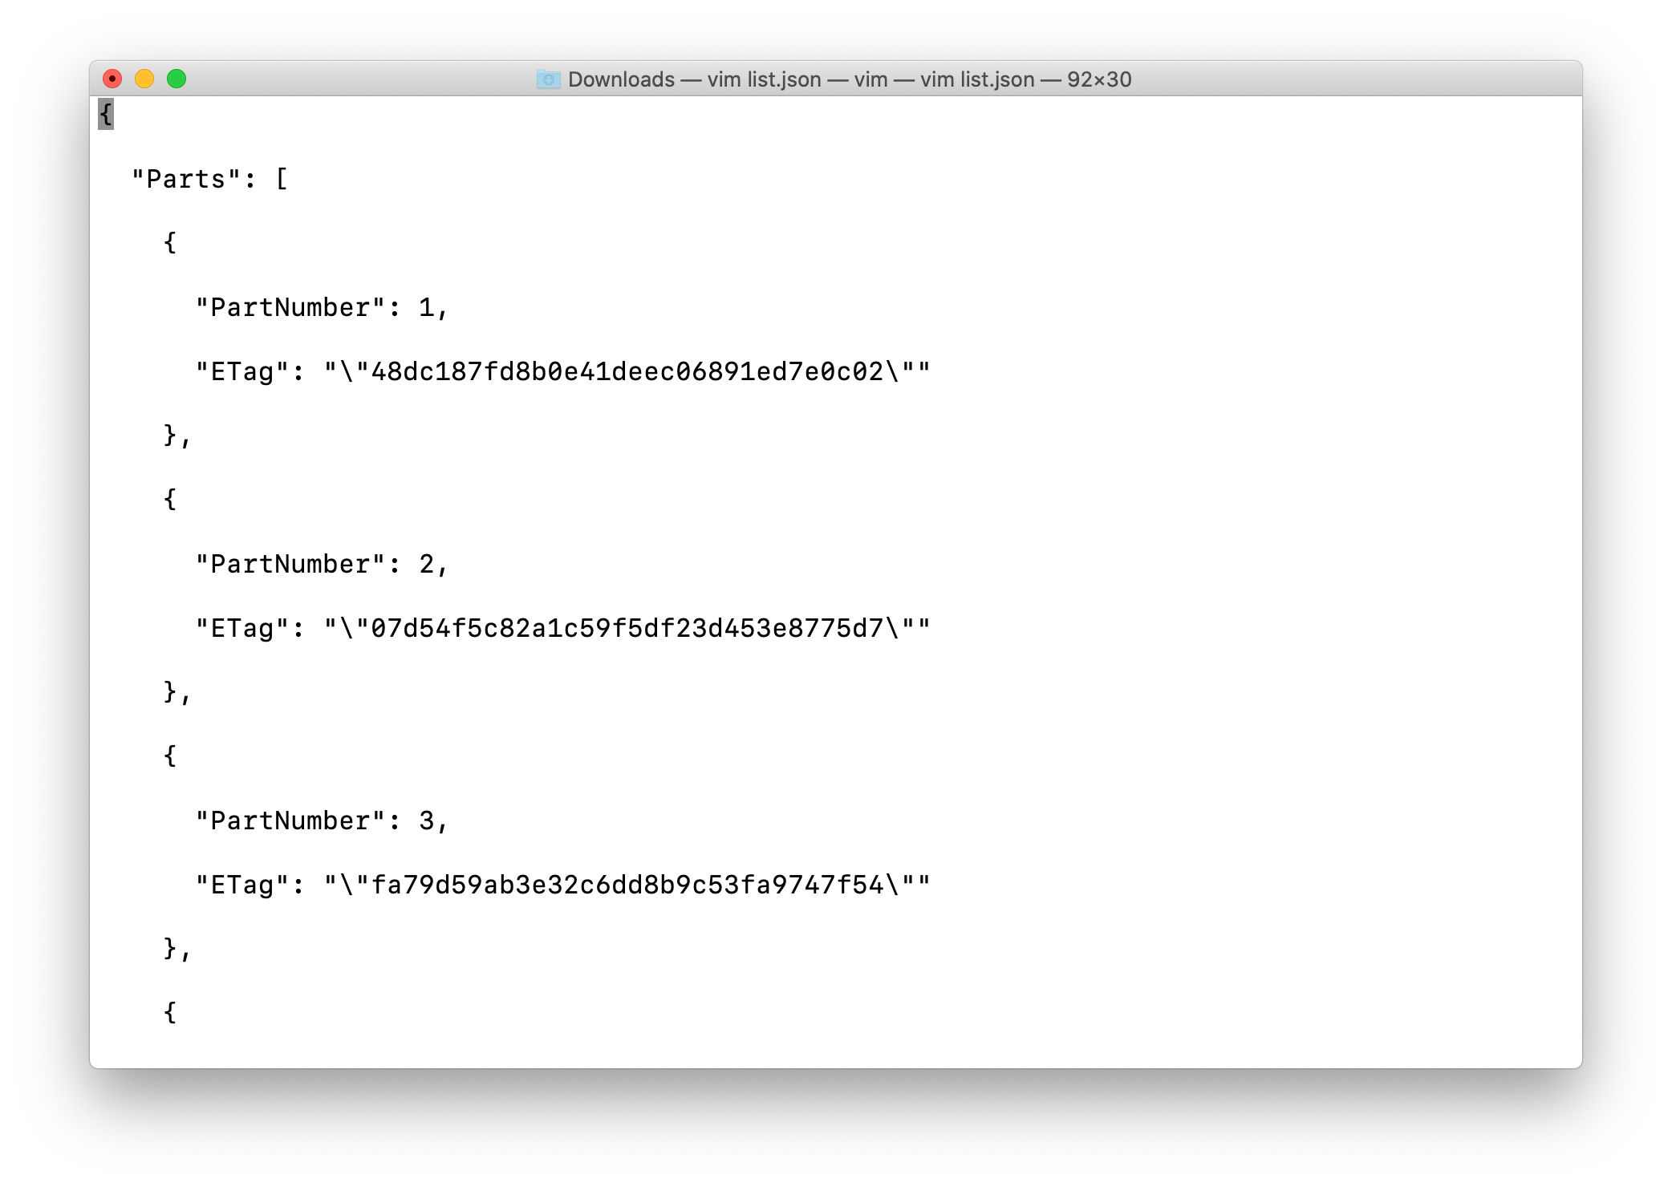Click the opening brace before PartNumber 1
Image resolution: width=1672 pixels, height=1187 pixels.
click(170, 242)
